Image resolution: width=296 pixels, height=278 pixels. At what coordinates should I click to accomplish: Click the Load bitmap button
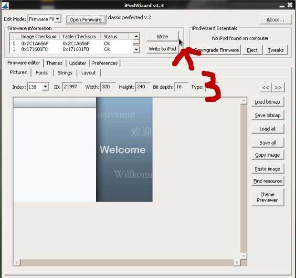pyautogui.click(x=267, y=102)
